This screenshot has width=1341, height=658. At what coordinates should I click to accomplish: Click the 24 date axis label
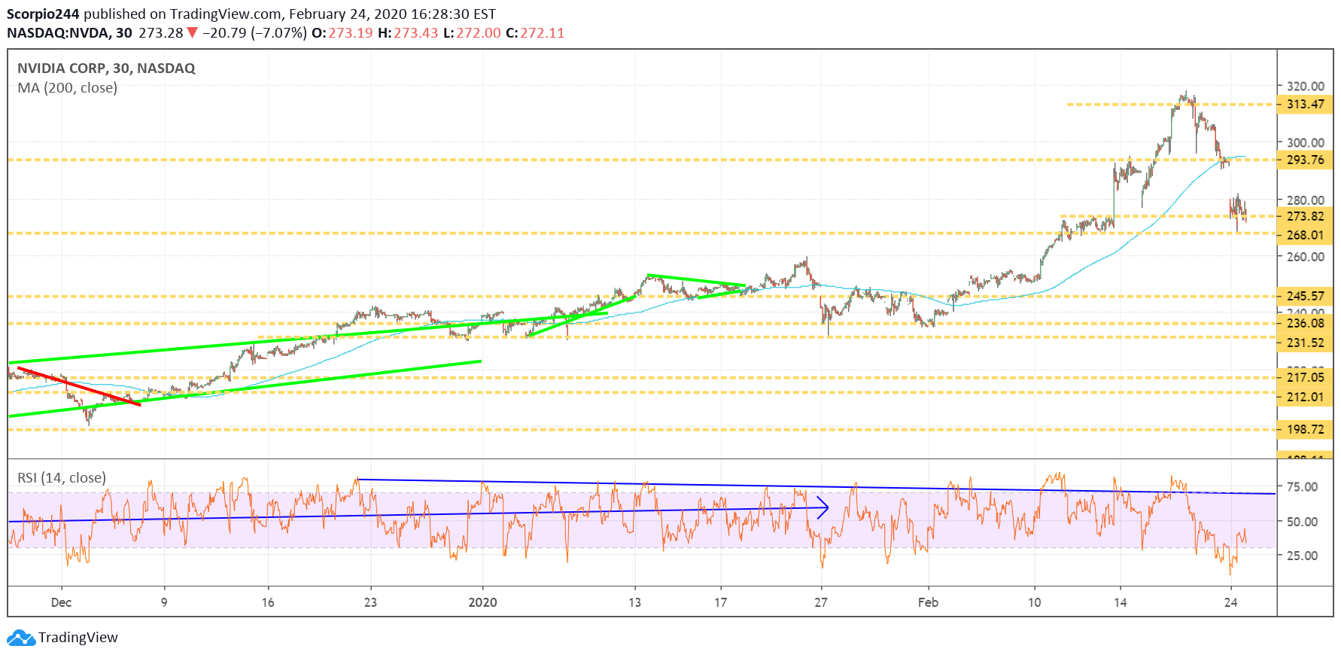pos(1230,602)
